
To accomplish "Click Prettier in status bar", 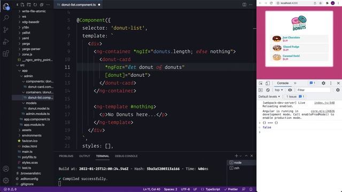I will tap(231, 189).
